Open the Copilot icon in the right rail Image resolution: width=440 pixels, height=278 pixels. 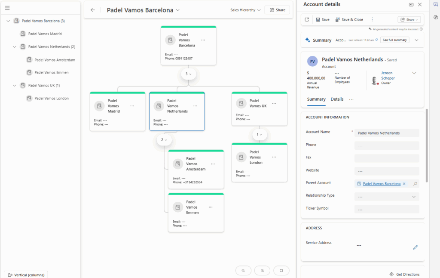click(435, 17)
